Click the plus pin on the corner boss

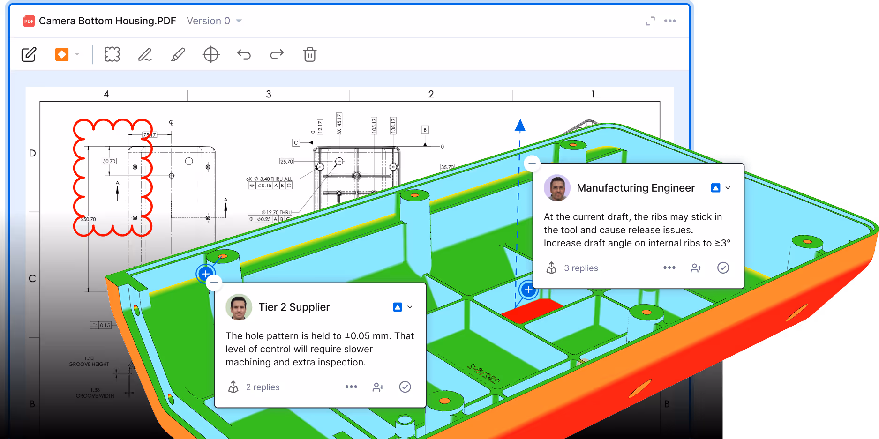(x=205, y=274)
